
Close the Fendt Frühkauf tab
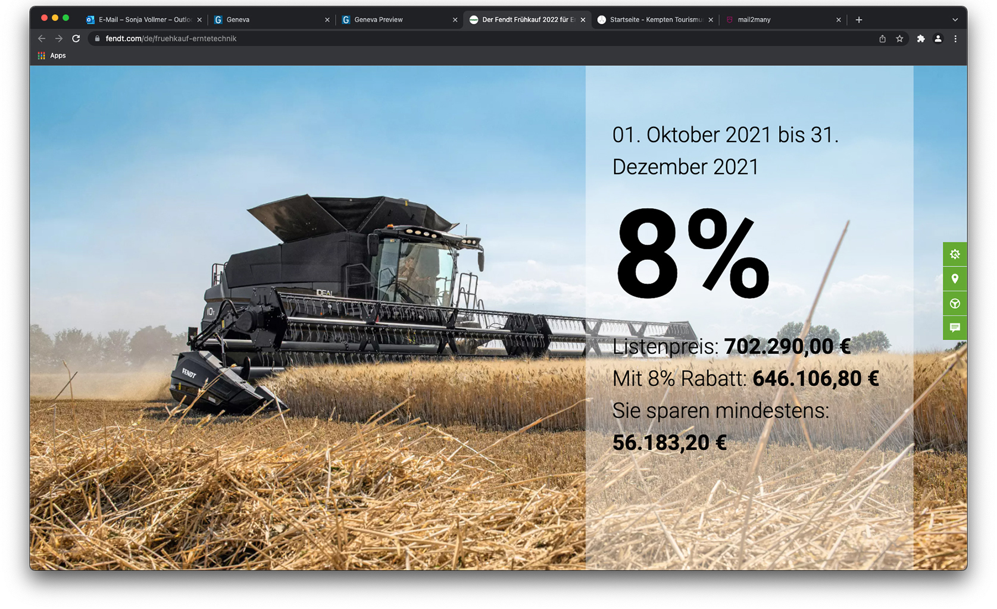[583, 20]
